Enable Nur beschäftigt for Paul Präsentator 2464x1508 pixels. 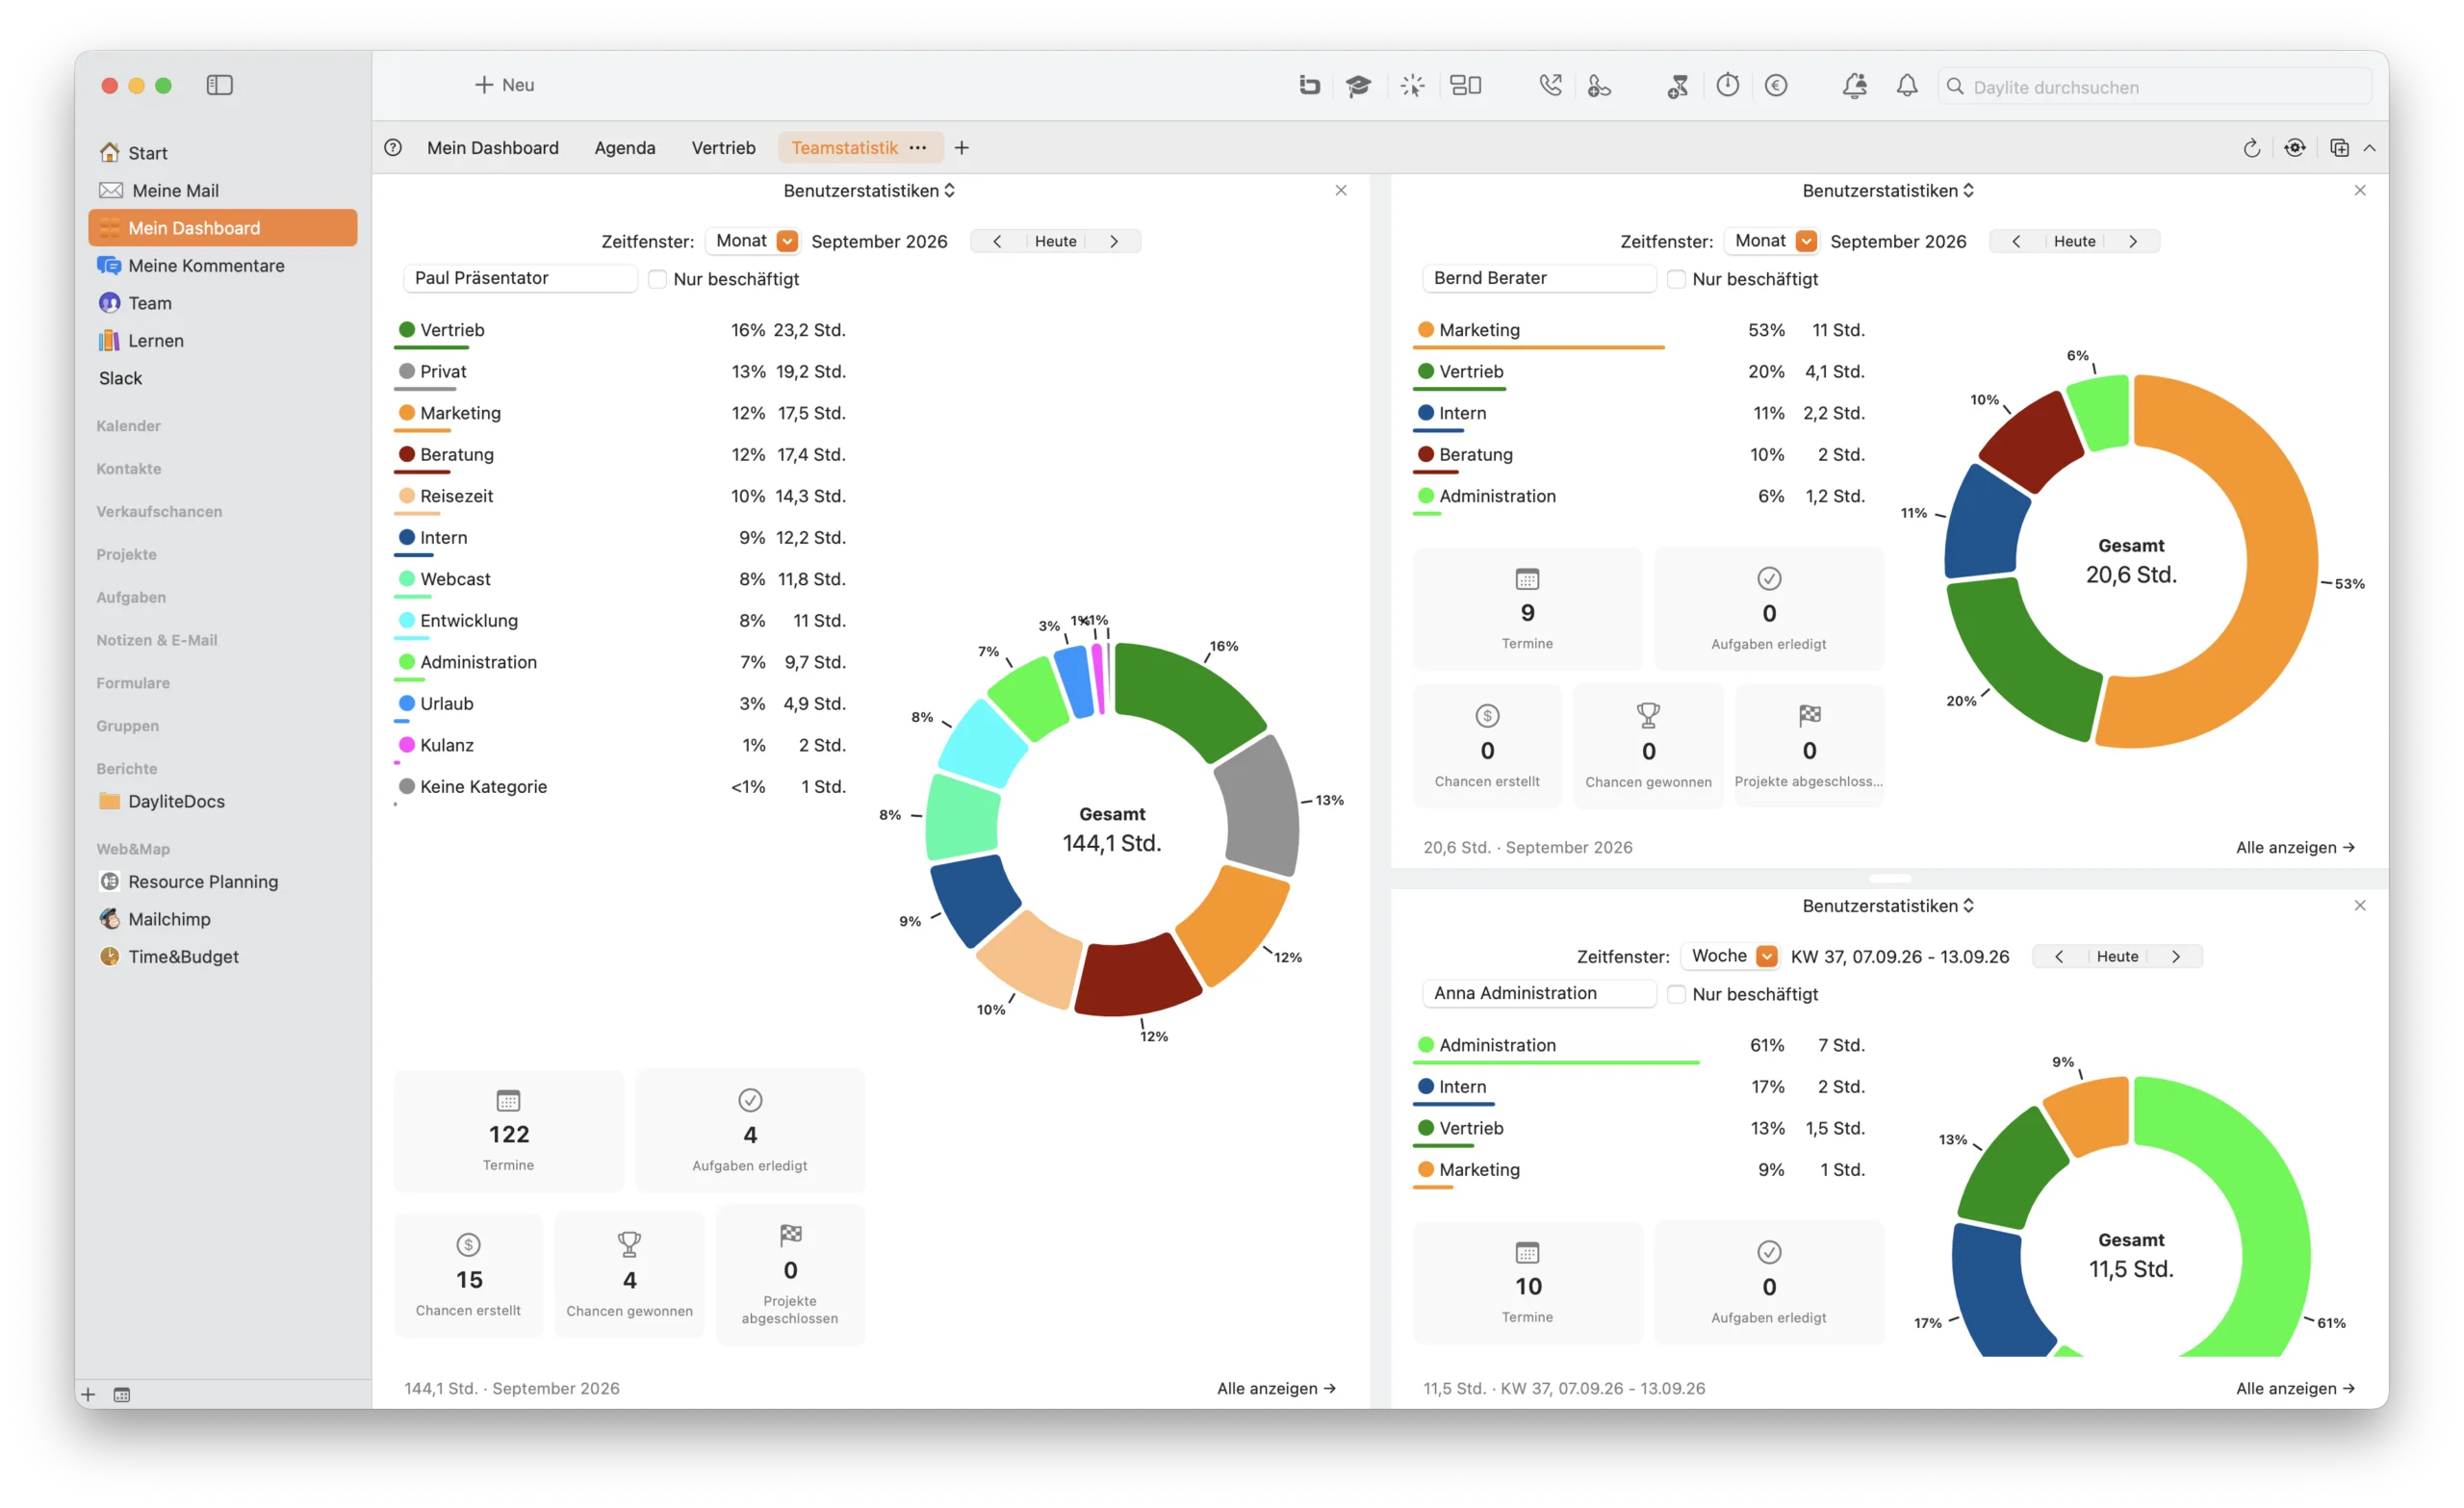coord(657,279)
